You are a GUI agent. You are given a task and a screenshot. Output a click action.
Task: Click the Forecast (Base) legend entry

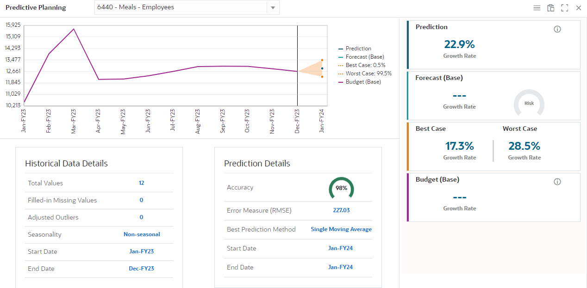[361, 57]
